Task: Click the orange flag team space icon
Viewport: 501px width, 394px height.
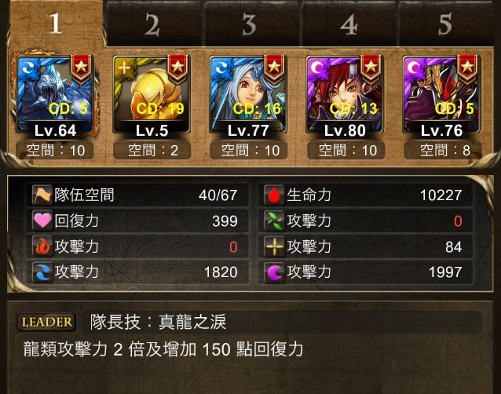Action: 42,195
